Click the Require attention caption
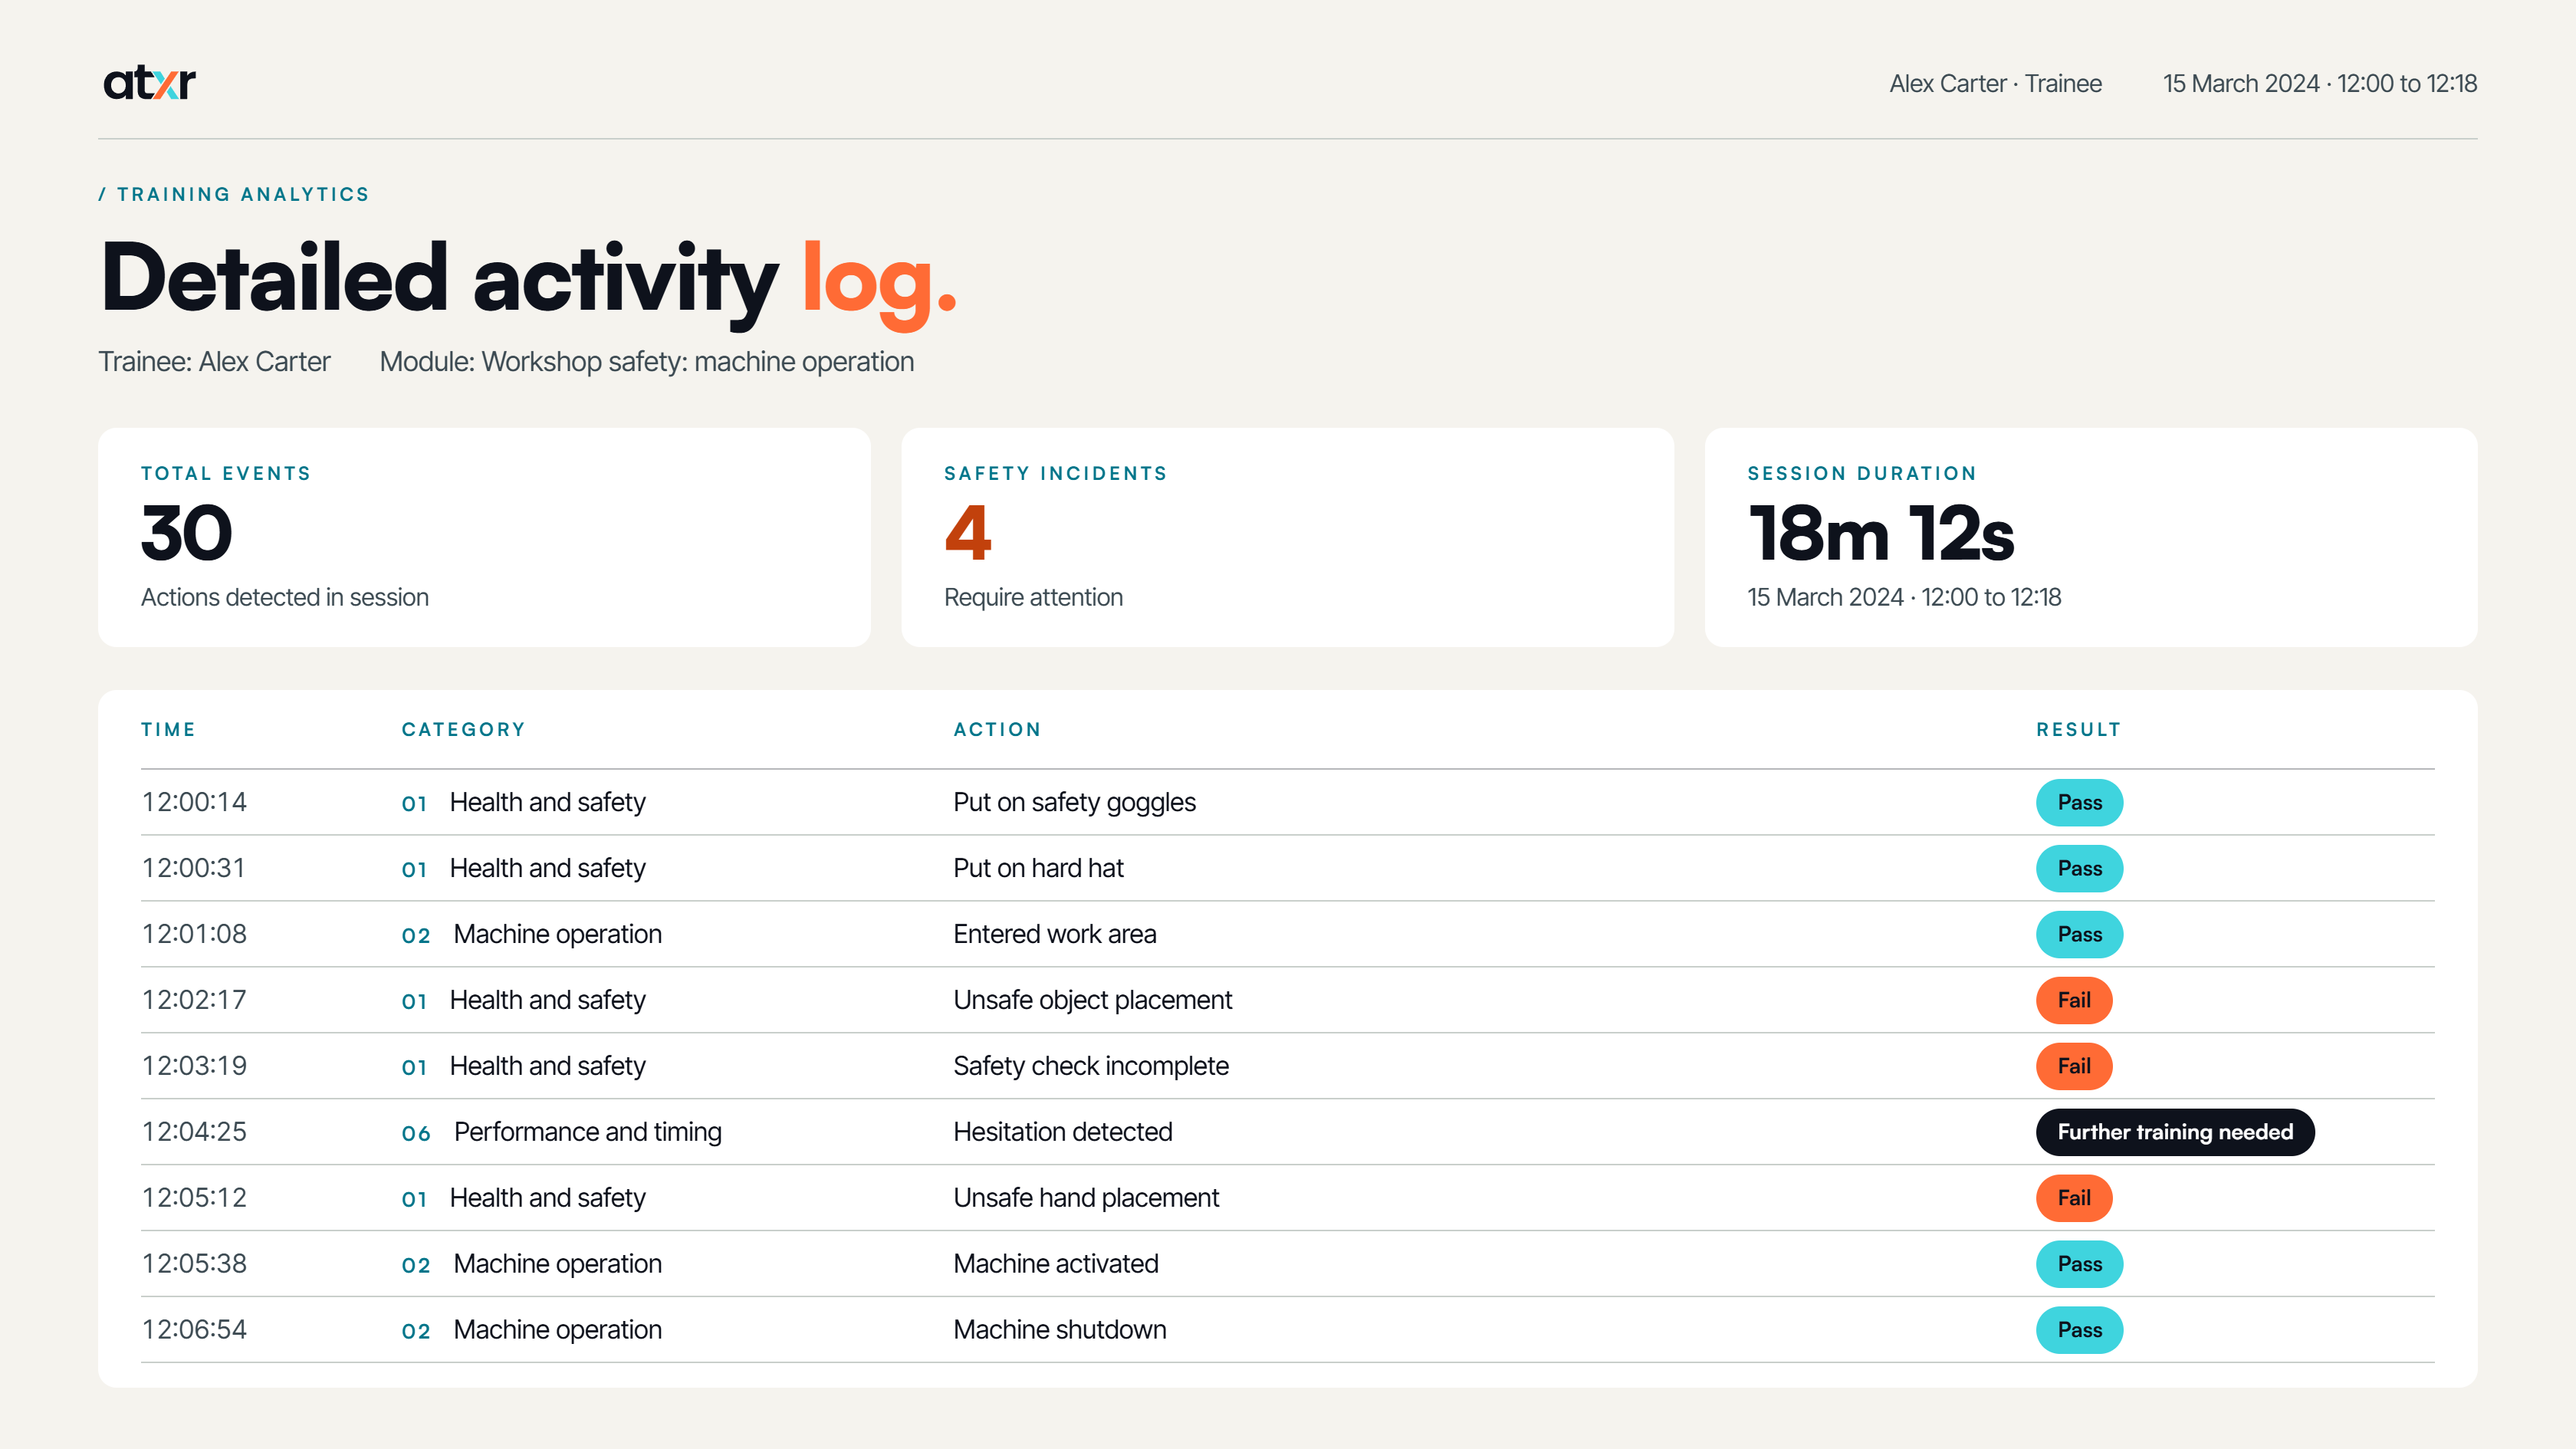The width and height of the screenshot is (2576, 1449). click(1033, 597)
